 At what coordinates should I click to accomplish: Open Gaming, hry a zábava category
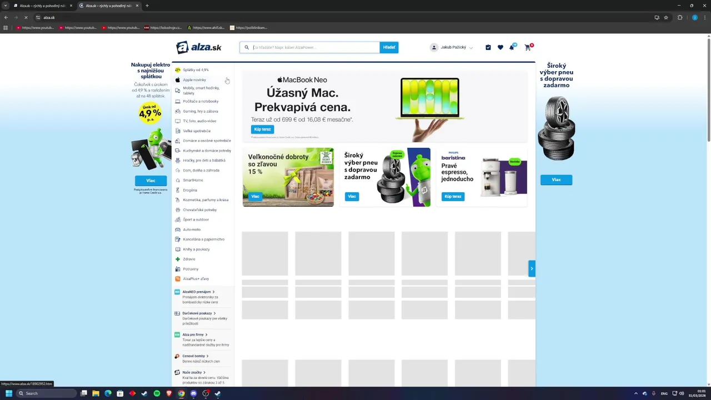[201, 111]
